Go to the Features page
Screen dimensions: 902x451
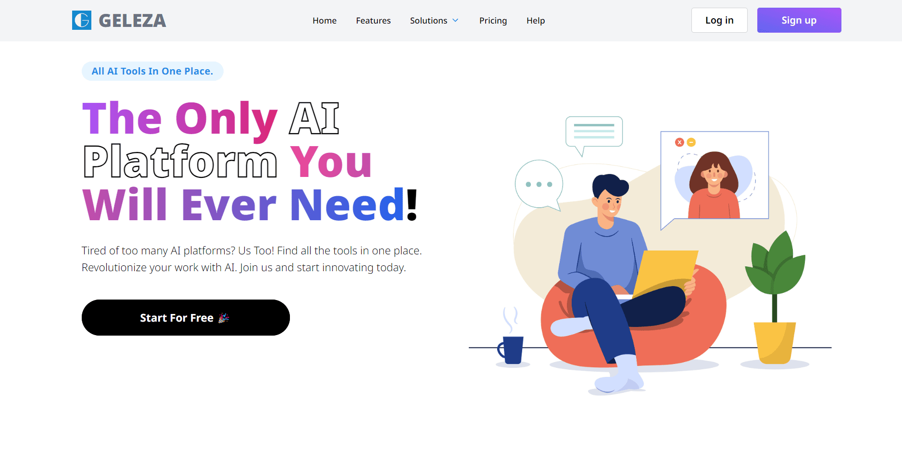[x=373, y=21]
